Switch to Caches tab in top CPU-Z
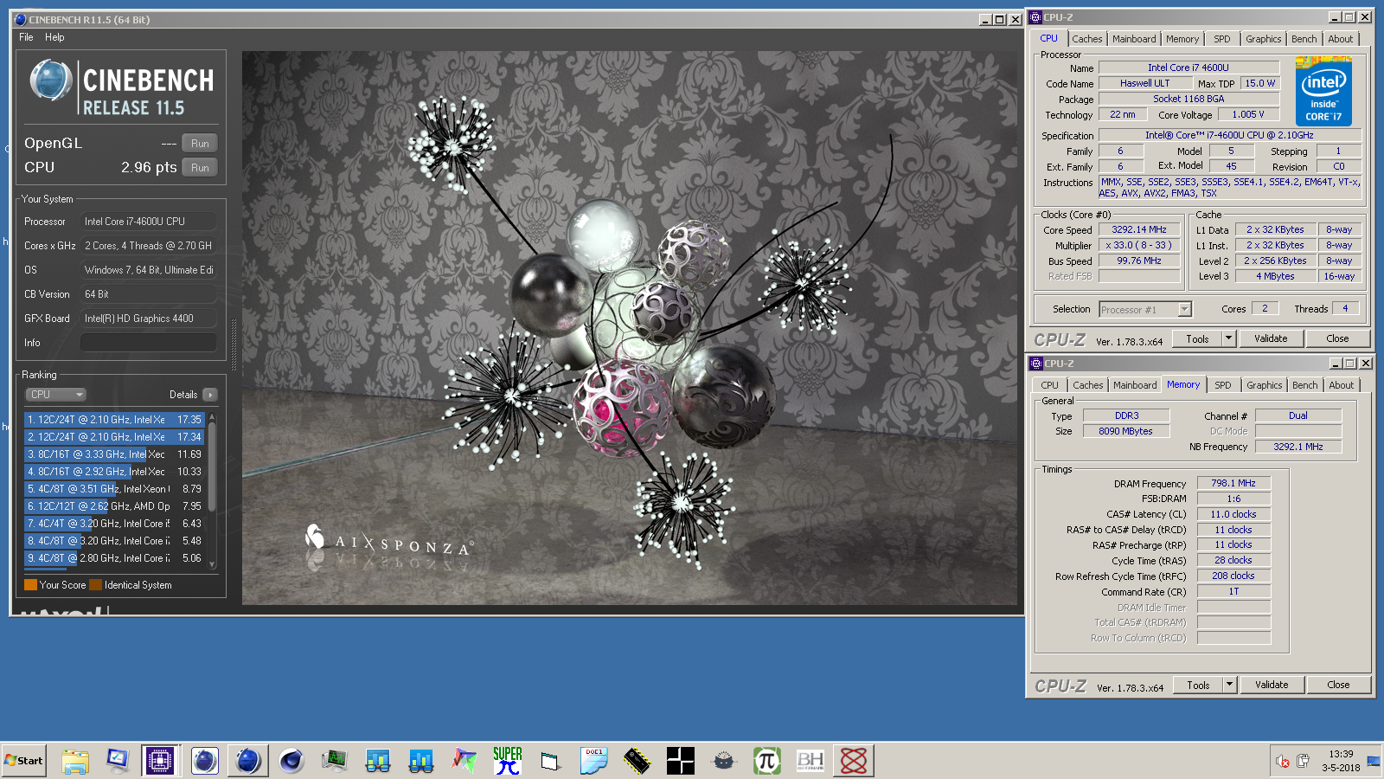Image resolution: width=1384 pixels, height=779 pixels. [1086, 39]
